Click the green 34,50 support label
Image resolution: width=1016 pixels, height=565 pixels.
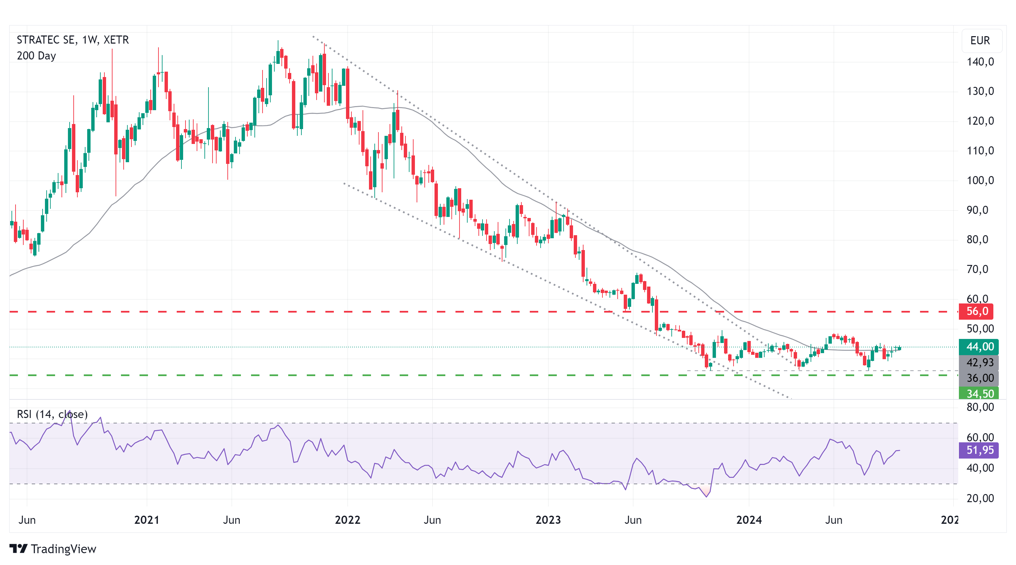978,393
